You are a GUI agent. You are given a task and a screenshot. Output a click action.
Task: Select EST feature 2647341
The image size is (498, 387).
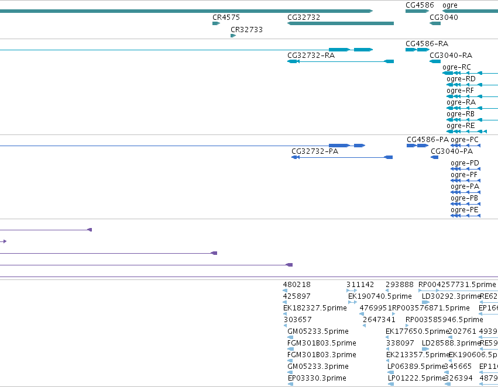[x=365, y=326]
